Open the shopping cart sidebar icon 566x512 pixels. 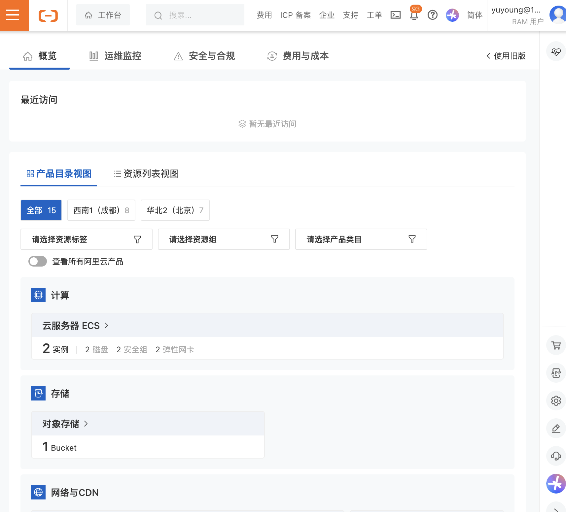pos(556,345)
